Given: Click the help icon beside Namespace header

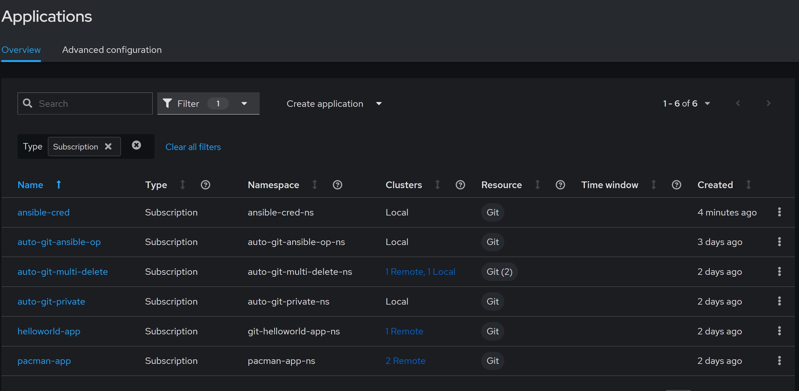Looking at the screenshot, I should tap(337, 185).
